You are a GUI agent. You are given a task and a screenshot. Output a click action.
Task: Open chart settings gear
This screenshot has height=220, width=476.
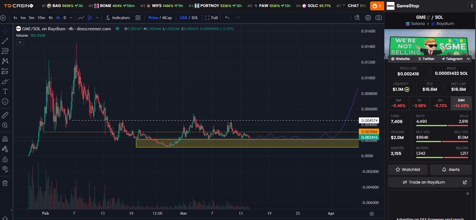tap(368, 18)
